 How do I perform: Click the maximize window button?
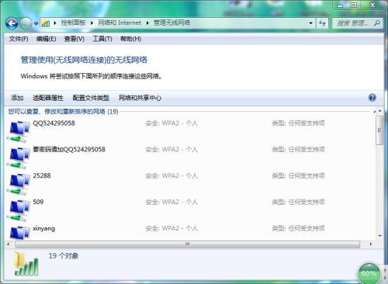354,5
